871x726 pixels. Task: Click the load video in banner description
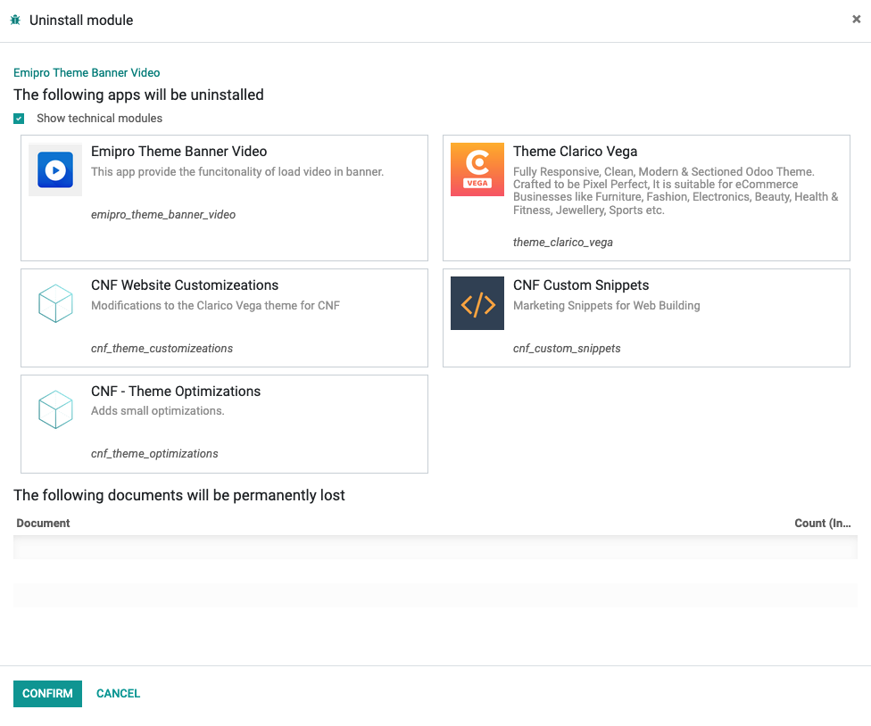237,172
